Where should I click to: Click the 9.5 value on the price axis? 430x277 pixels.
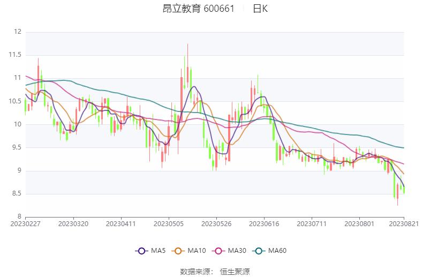(16, 147)
